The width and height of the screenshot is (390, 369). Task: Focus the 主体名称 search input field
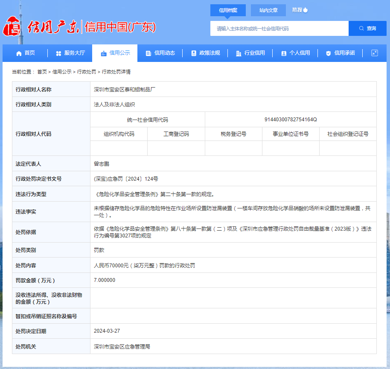coord(279,28)
